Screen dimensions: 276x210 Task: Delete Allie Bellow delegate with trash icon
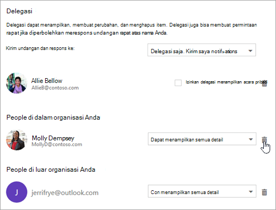click(264, 83)
